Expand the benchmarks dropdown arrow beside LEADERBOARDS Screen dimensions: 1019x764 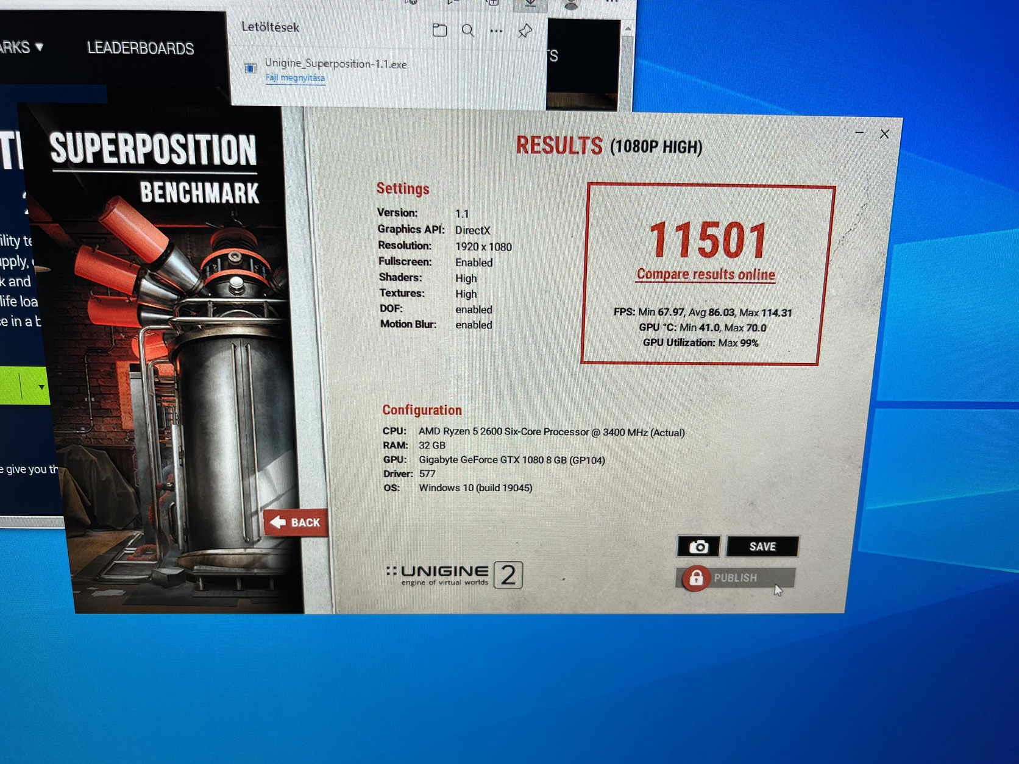click(x=40, y=47)
